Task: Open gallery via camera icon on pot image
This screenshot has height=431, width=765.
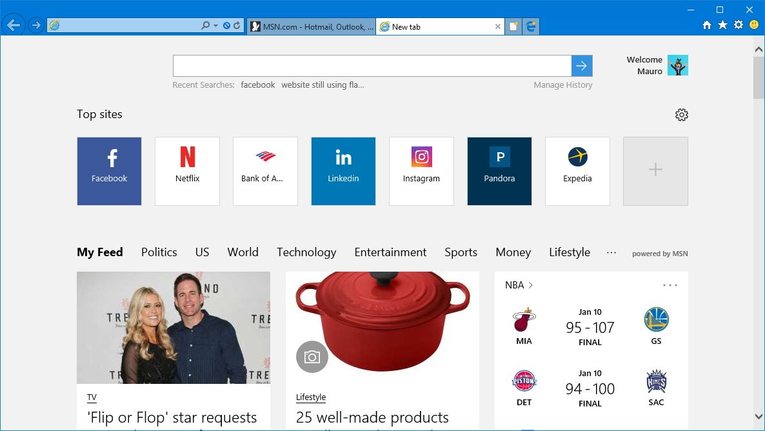Action: pos(312,357)
